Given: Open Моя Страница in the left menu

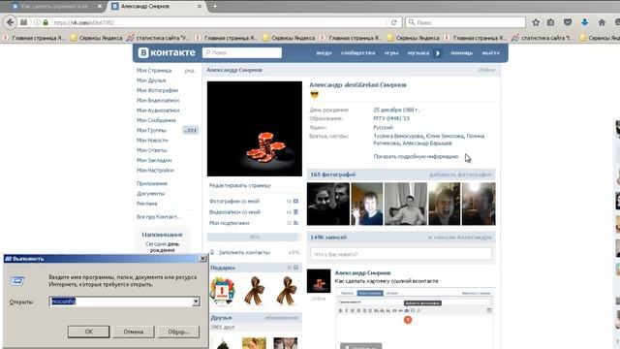Looking at the screenshot, I should [154, 71].
